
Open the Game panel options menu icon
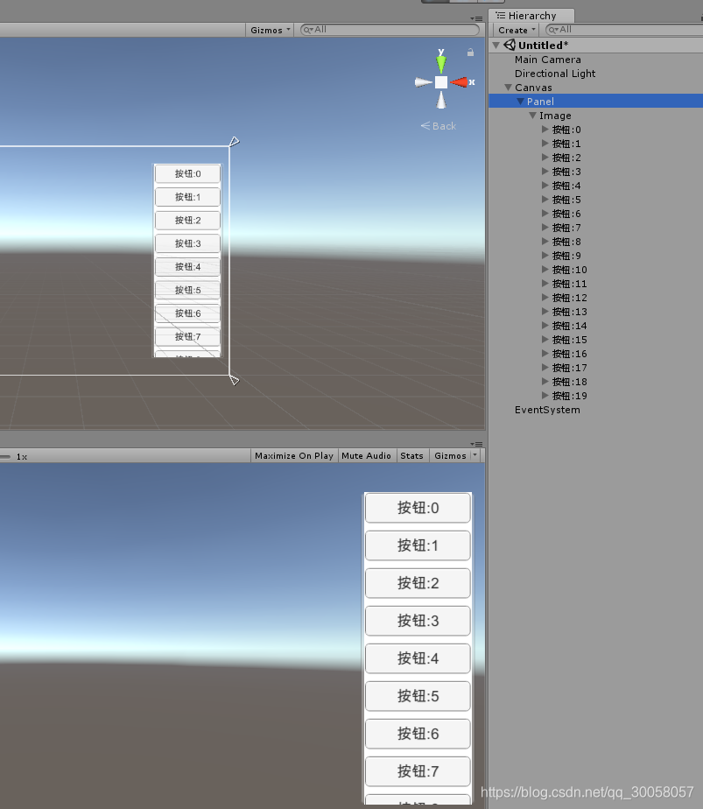(x=476, y=444)
